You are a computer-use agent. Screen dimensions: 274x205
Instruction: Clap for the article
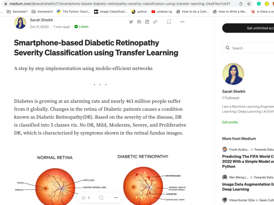(84, 198)
